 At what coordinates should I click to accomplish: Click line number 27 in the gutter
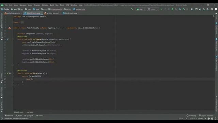(x=5, y=79)
